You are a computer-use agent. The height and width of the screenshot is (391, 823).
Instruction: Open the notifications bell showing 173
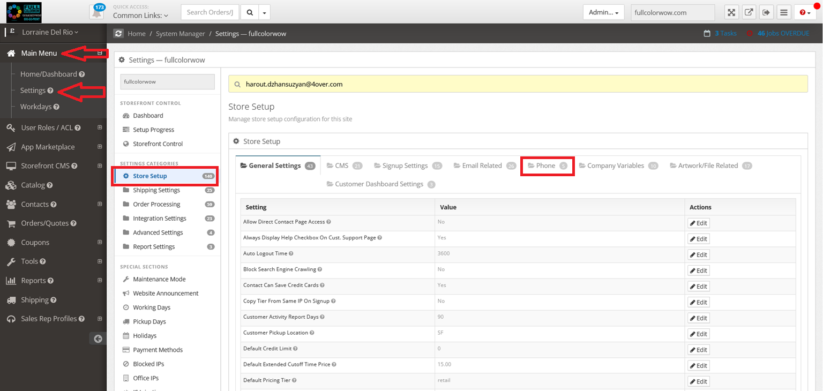click(x=96, y=12)
